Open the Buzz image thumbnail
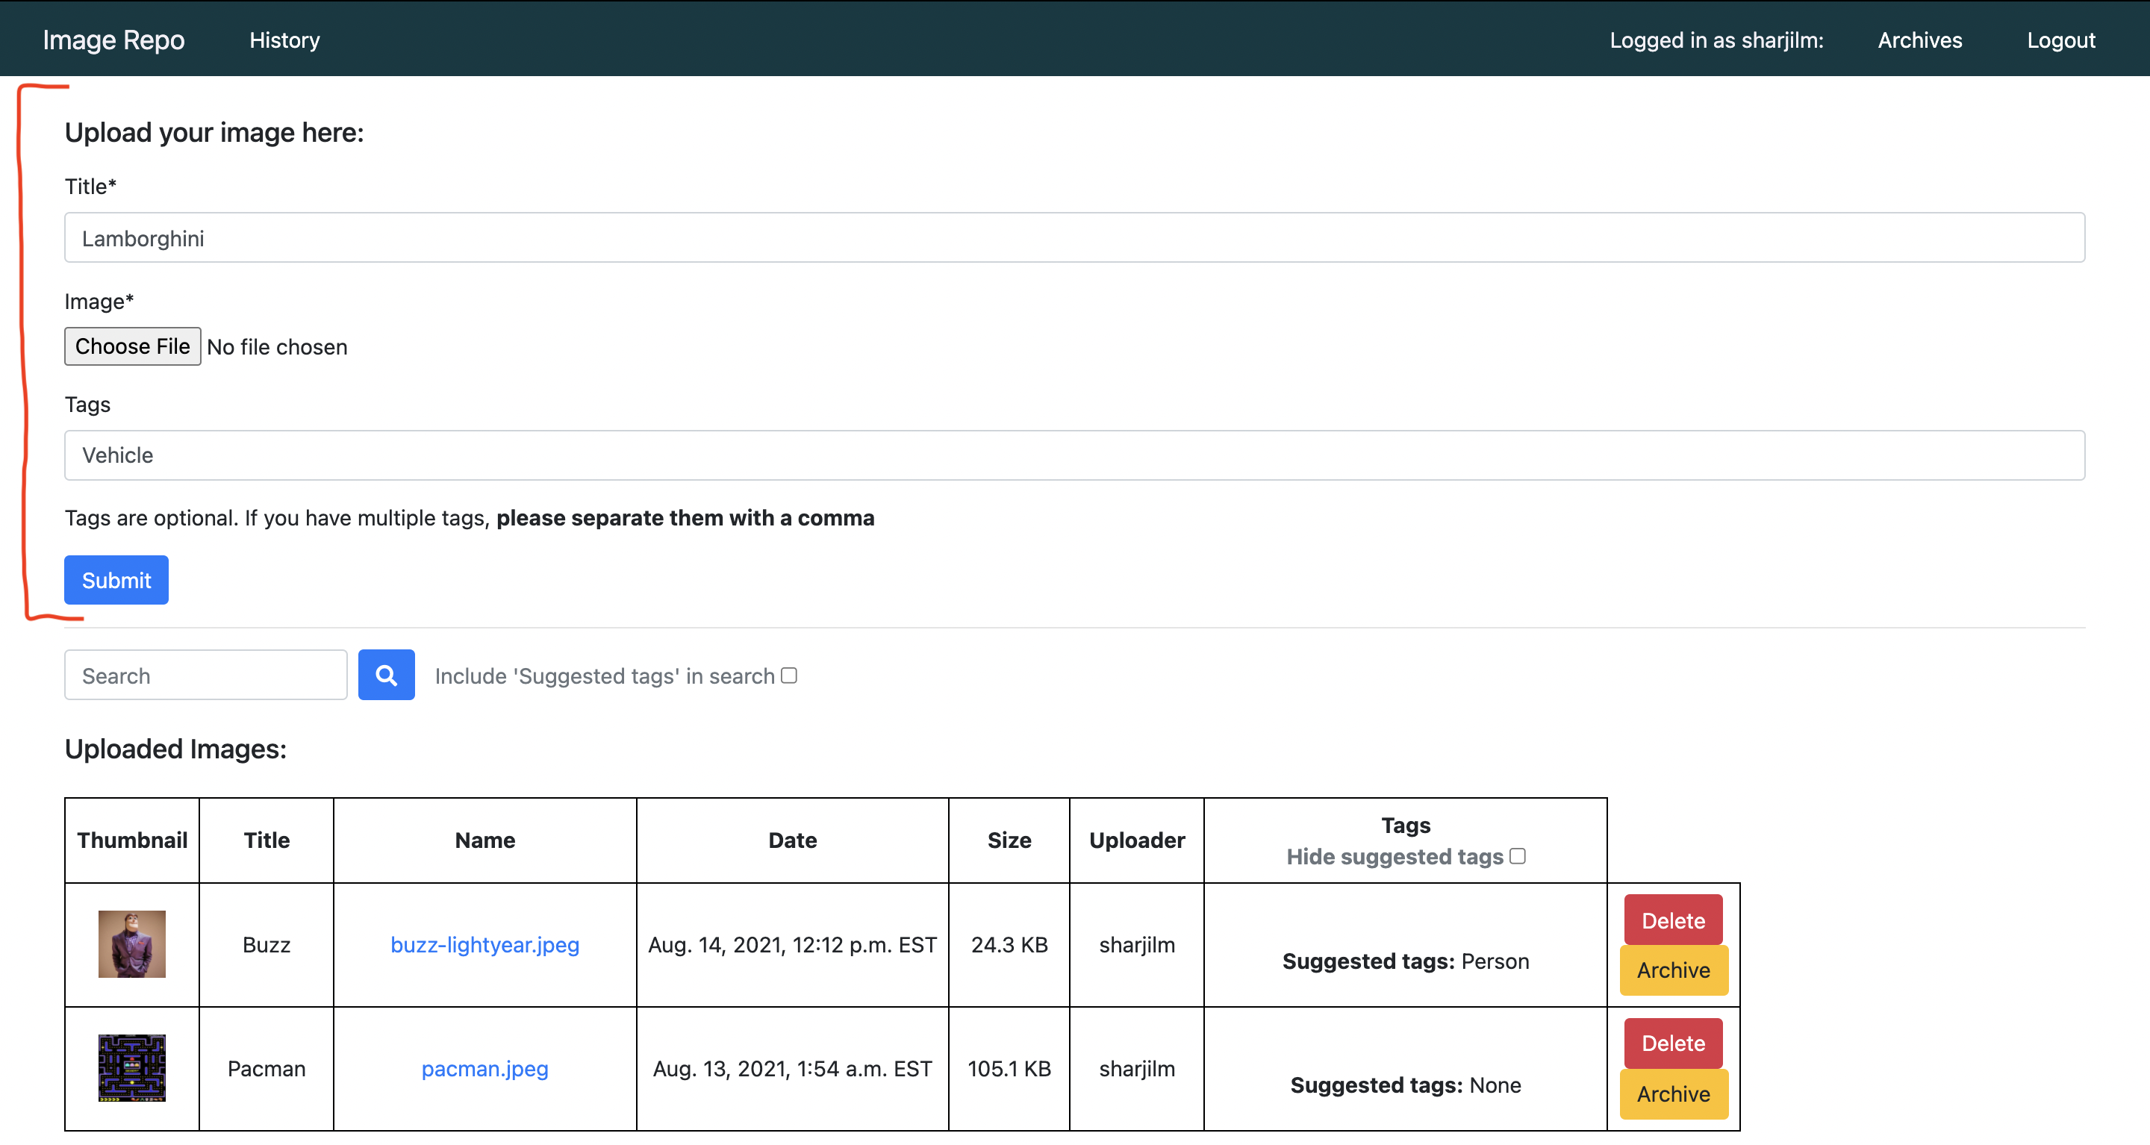The width and height of the screenshot is (2150, 1145). pyautogui.click(x=132, y=944)
